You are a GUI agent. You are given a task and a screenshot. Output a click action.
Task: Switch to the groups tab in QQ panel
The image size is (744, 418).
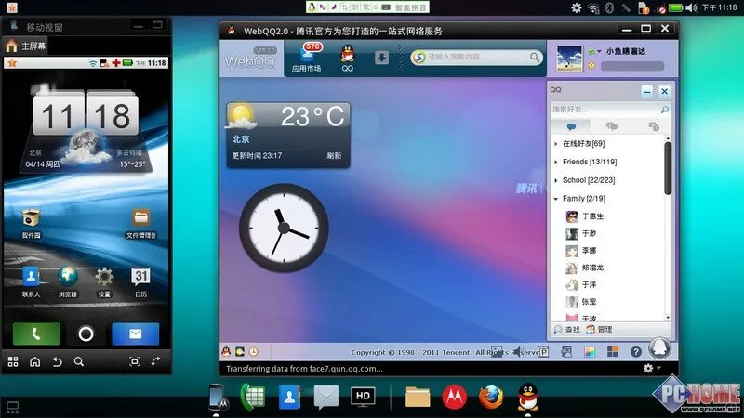pos(612,126)
